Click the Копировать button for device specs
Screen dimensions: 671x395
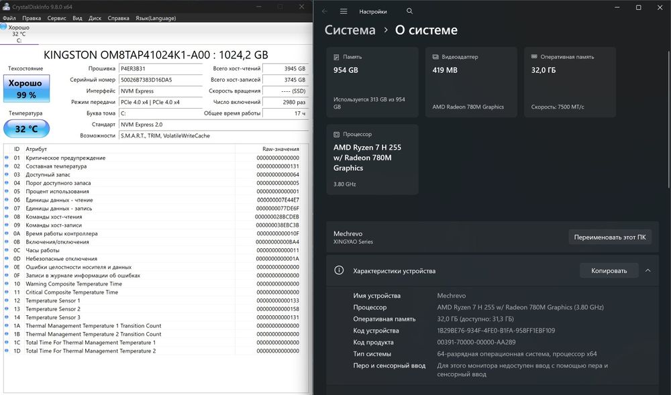coord(609,271)
